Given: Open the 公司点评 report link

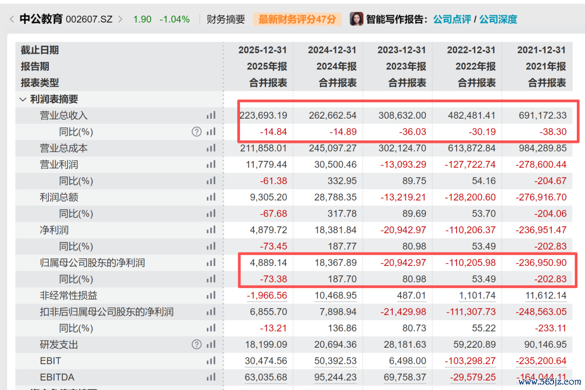Looking at the screenshot, I should pos(452,19).
